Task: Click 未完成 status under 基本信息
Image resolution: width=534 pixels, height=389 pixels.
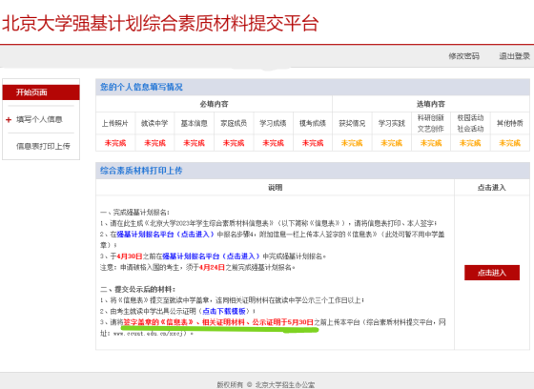Action: pyautogui.click(x=195, y=143)
